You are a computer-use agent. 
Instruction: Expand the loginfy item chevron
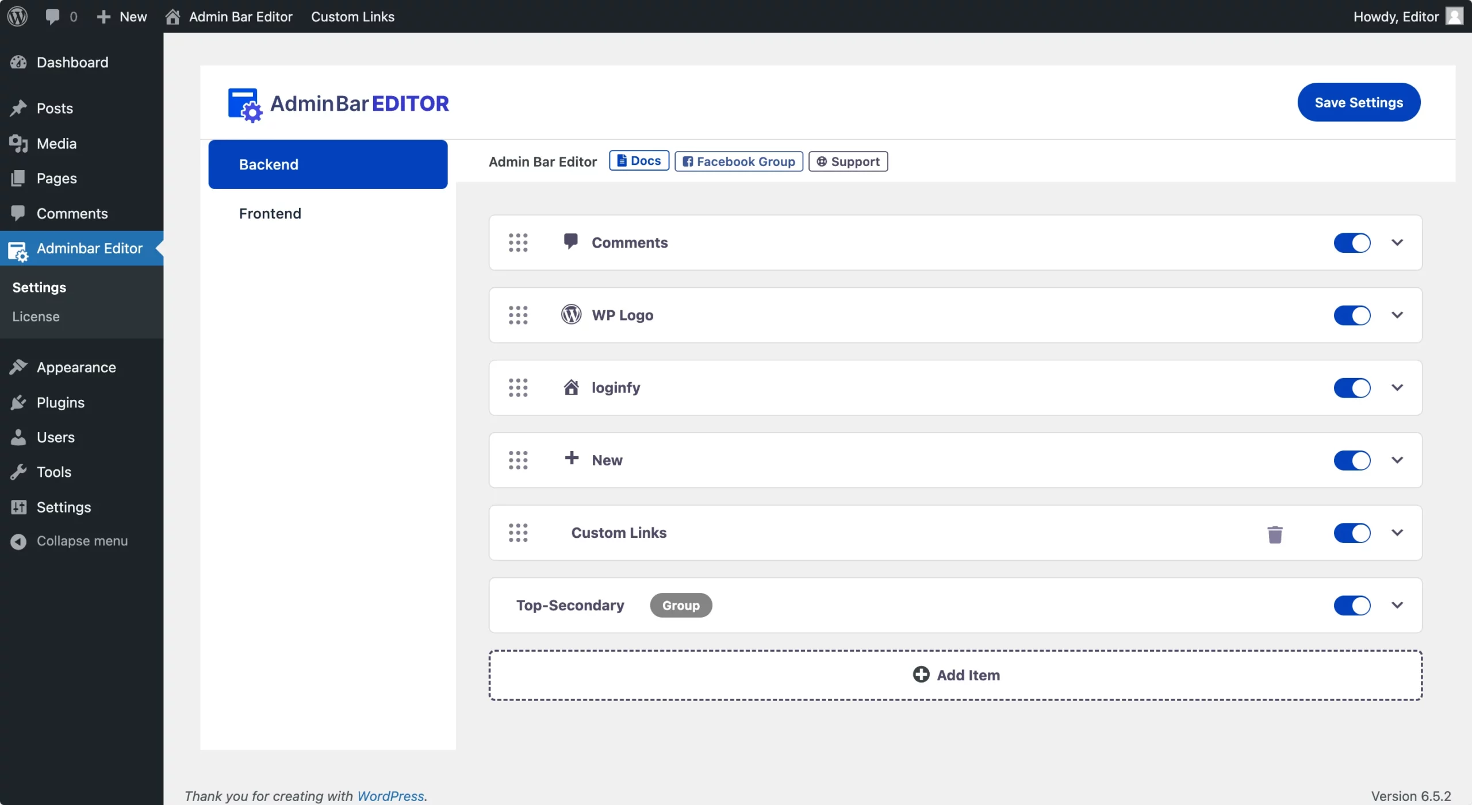[1397, 388]
